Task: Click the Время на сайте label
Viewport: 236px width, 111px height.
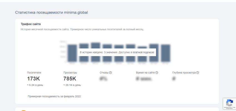Action: (x=145, y=73)
